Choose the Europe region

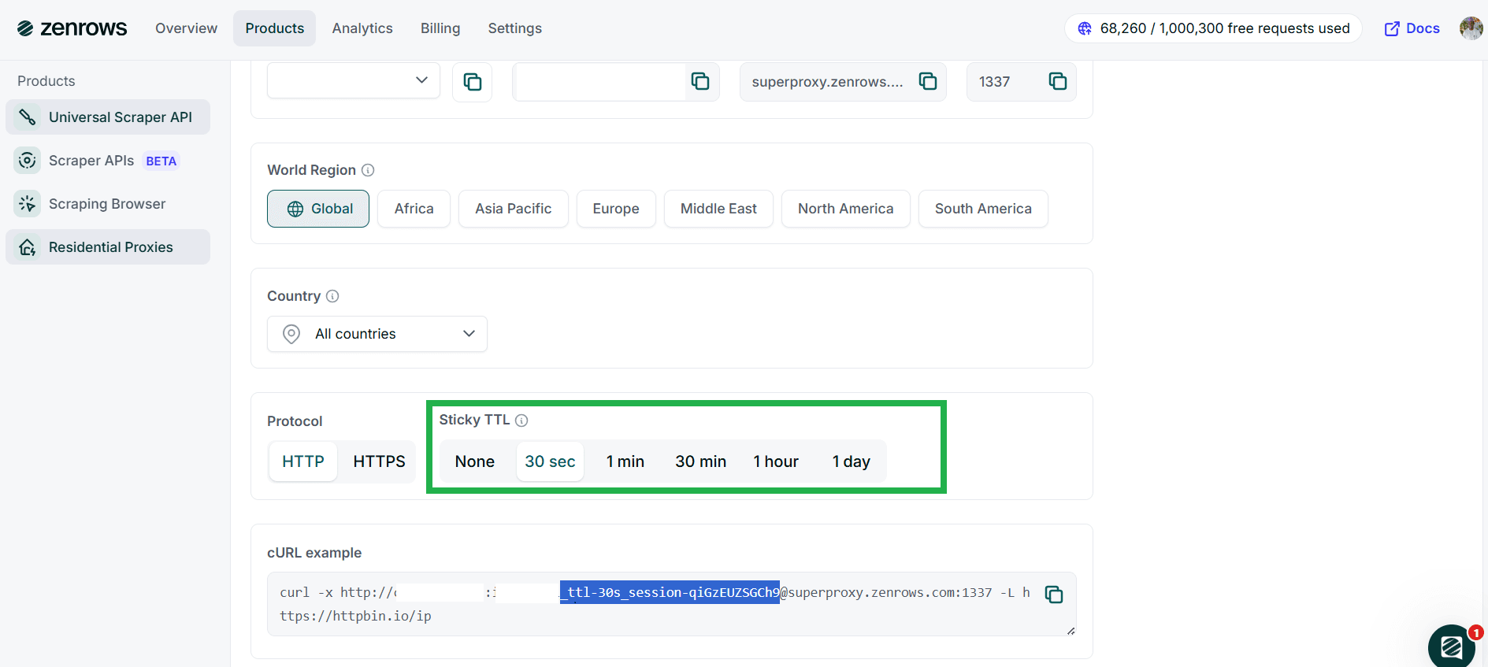point(616,209)
